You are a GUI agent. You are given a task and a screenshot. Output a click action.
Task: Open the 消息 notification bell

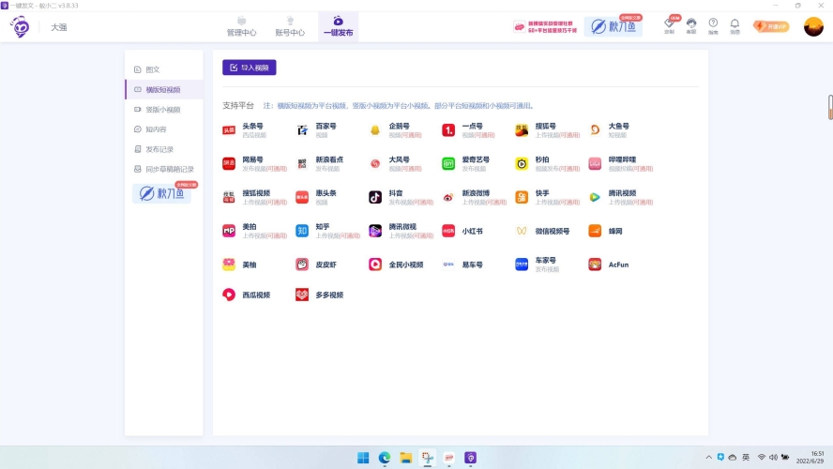[735, 25]
